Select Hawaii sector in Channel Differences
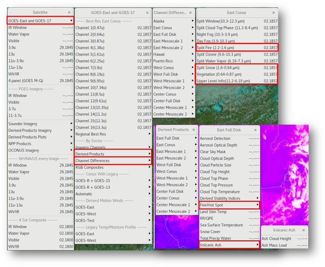This screenshot has height=267, width=325. pyautogui.click(x=174, y=54)
